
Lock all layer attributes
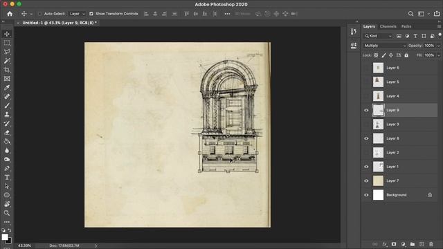tap(406, 55)
